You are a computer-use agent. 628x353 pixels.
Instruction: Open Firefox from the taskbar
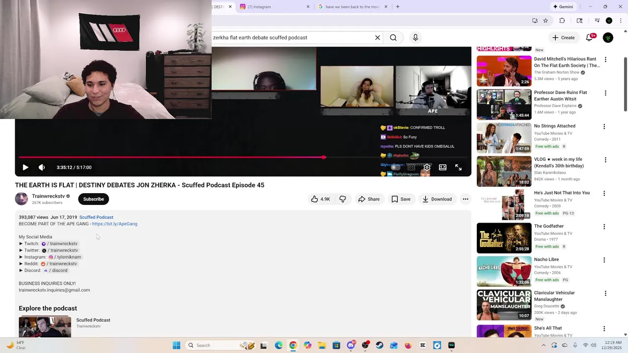[408, 345]
